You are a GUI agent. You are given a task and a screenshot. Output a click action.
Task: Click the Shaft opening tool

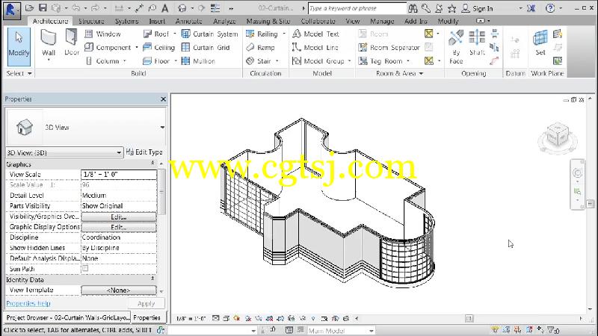click(x=477, y=43)
